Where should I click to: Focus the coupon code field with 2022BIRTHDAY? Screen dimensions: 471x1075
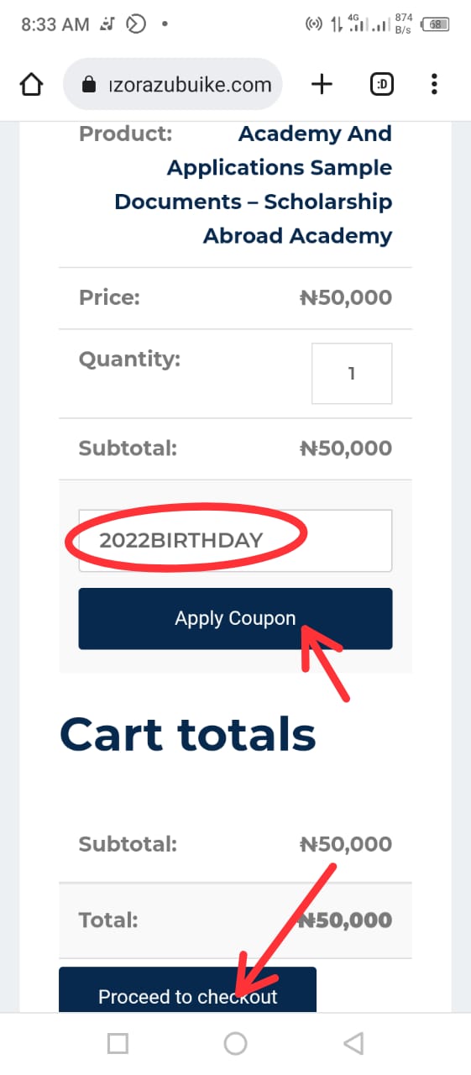tap(235, 541)
